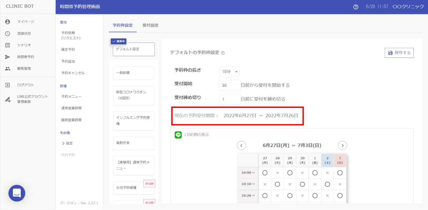Click help icon beside デフォルトの予約枠設定
428x210 pixels.
tap(223, 53)
